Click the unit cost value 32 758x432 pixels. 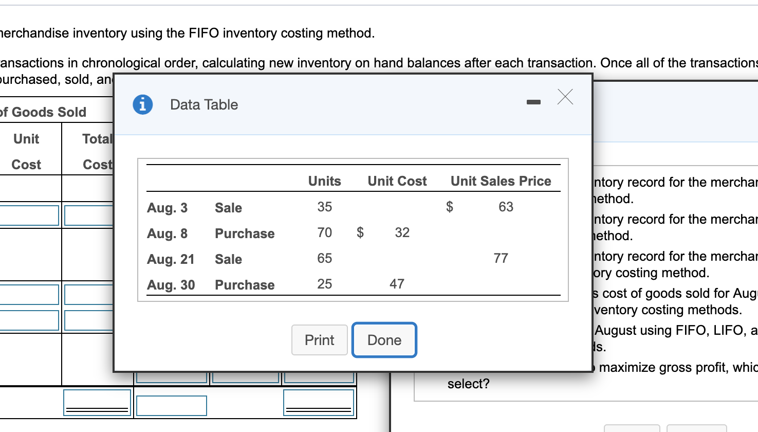click(x=402, y=232)
